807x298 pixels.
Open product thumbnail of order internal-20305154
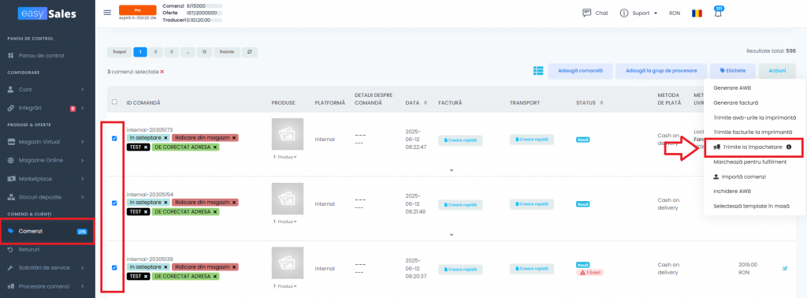(x=287, y=199)
